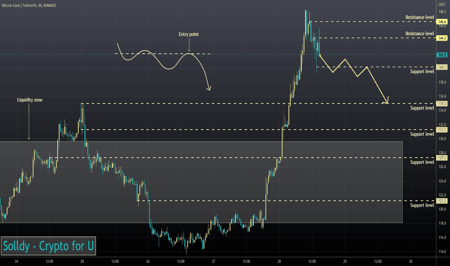Click the 126.0 value on the price scale
The width and height of the screenshot is (450, 266).
pyautogui.click(x=442, y=167)
